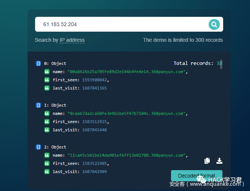Download results with the download icon
Image resolution: width=250 pixels, height=191 pixels.
coord(219,161)
